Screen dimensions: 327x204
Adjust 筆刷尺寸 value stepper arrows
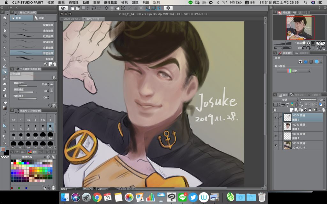(x=48, y=84)
